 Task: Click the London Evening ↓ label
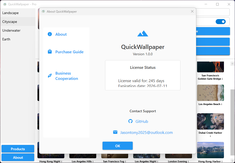(178, 161)
